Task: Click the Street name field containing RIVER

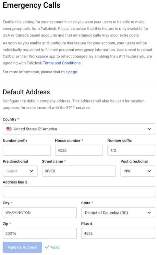Action: point(79,171)
